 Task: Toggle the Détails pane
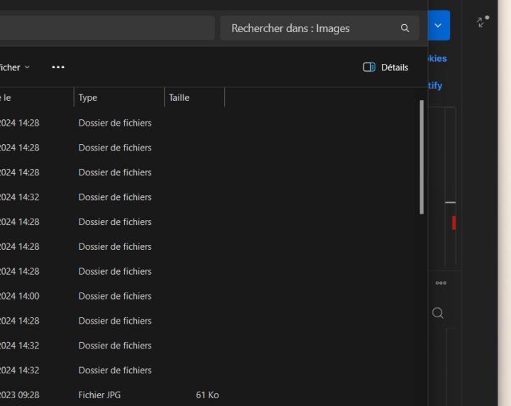click(386, 67)
